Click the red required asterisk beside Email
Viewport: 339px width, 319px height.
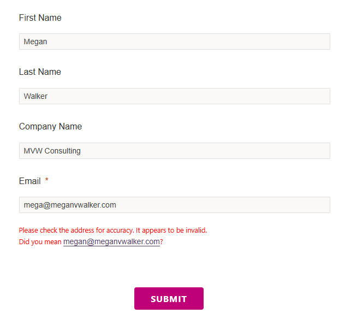47,181
